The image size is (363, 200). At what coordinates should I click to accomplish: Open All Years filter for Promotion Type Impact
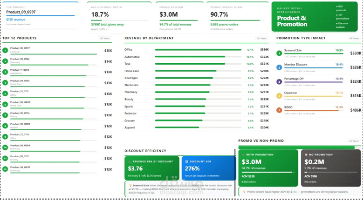(354, 38)
